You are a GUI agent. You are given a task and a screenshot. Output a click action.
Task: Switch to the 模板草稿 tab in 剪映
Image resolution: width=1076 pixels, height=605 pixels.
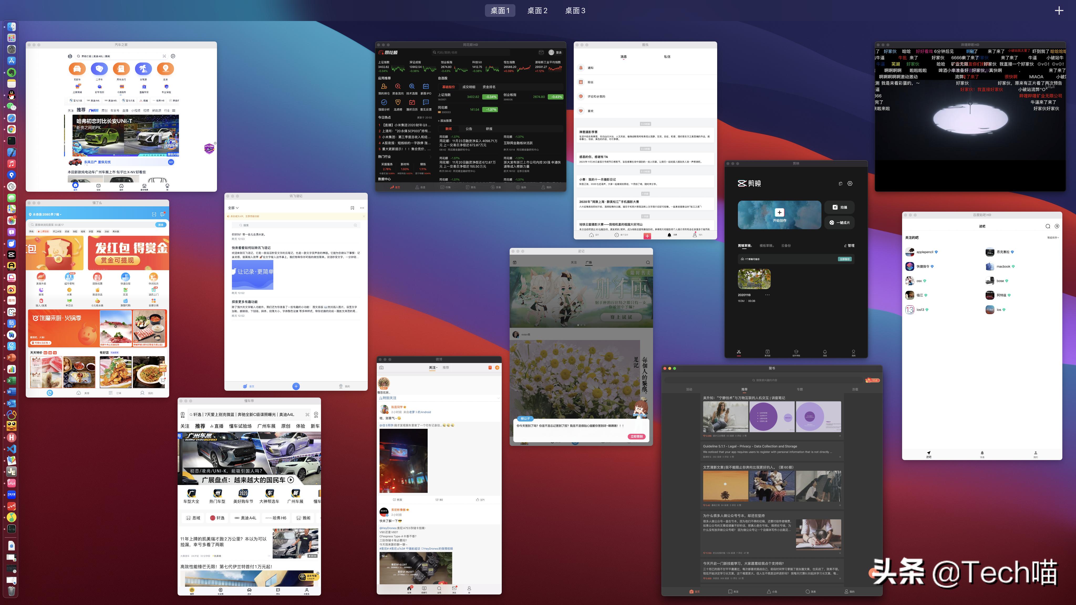tap(767, 246)
